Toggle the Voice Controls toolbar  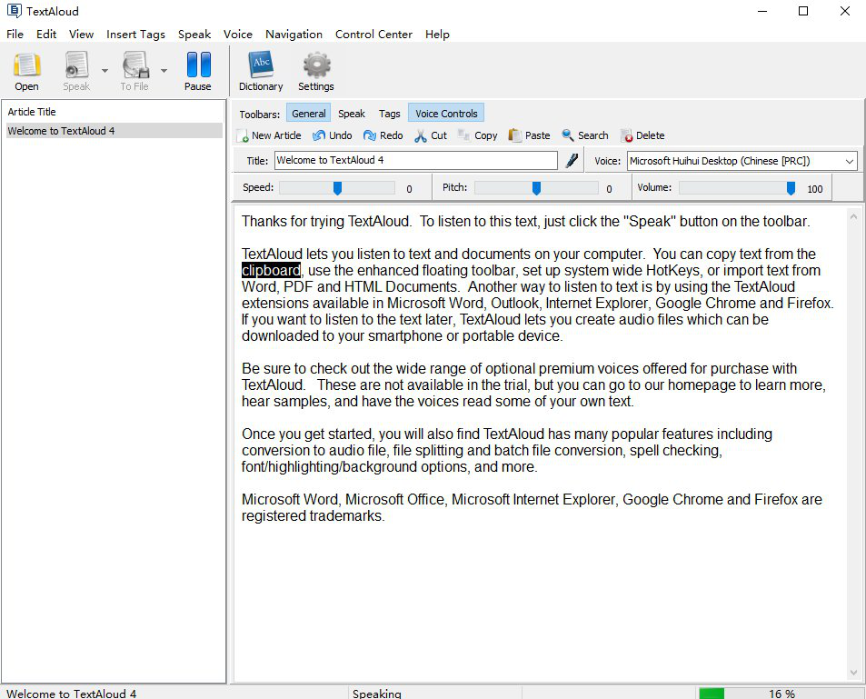point(446,114)
